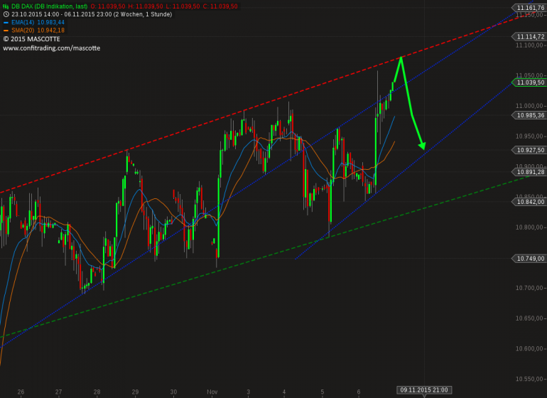Viewport: 547px width, 398px height.
Task: Click the EMA(14) indicator label
Action: click(23, 22)
